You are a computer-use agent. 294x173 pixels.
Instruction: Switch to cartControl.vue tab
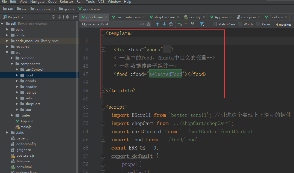pos(129,17)
